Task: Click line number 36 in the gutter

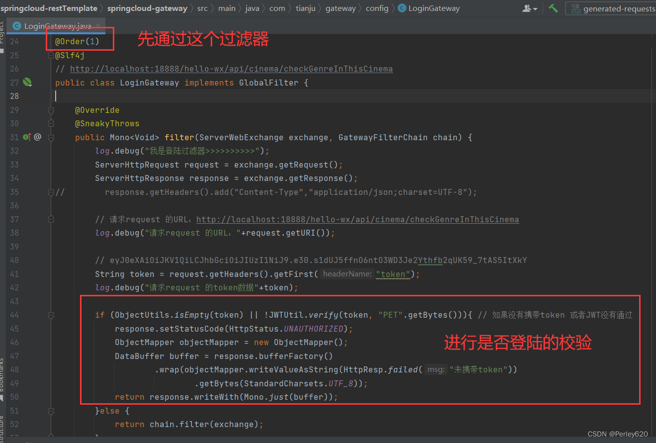Action: pos(13,205)
